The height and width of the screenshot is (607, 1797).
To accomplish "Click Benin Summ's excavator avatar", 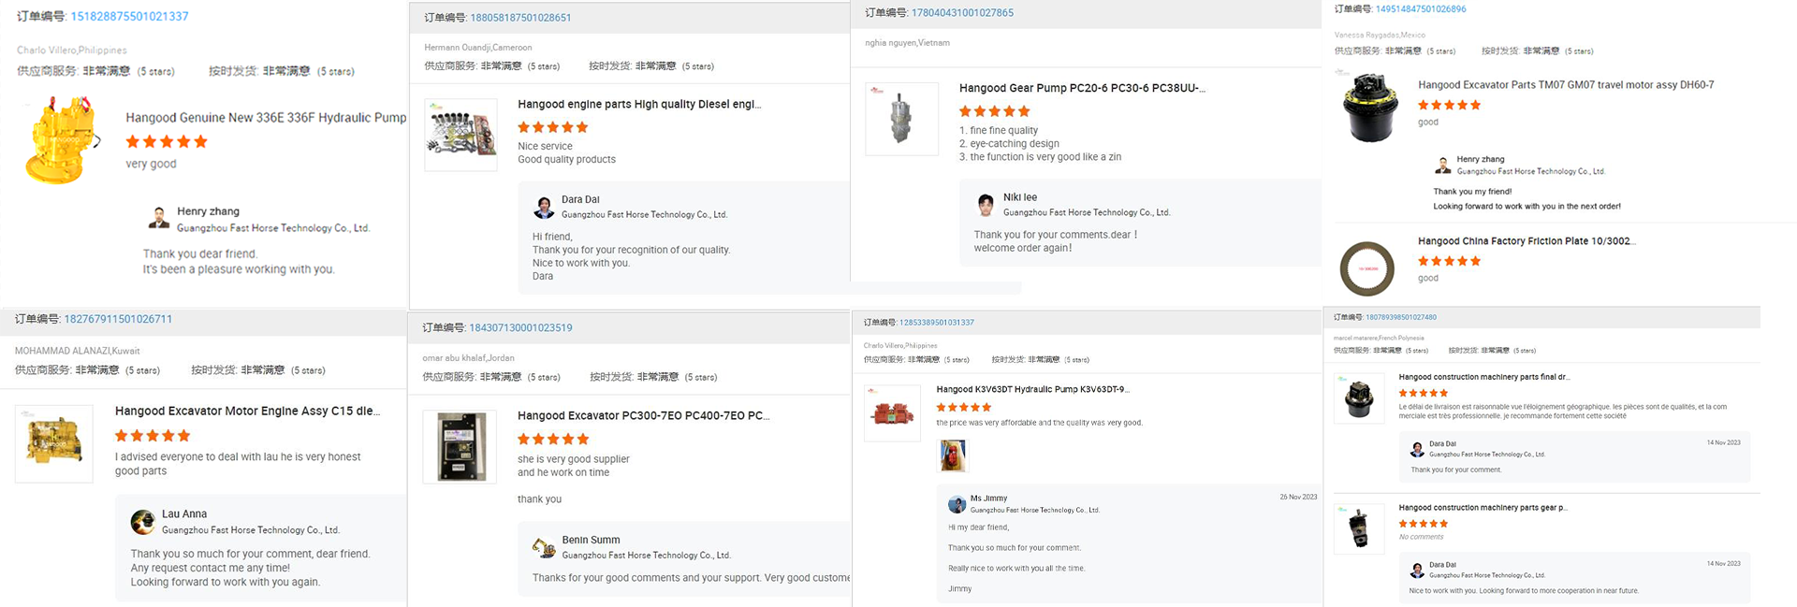I will point(544,548).
